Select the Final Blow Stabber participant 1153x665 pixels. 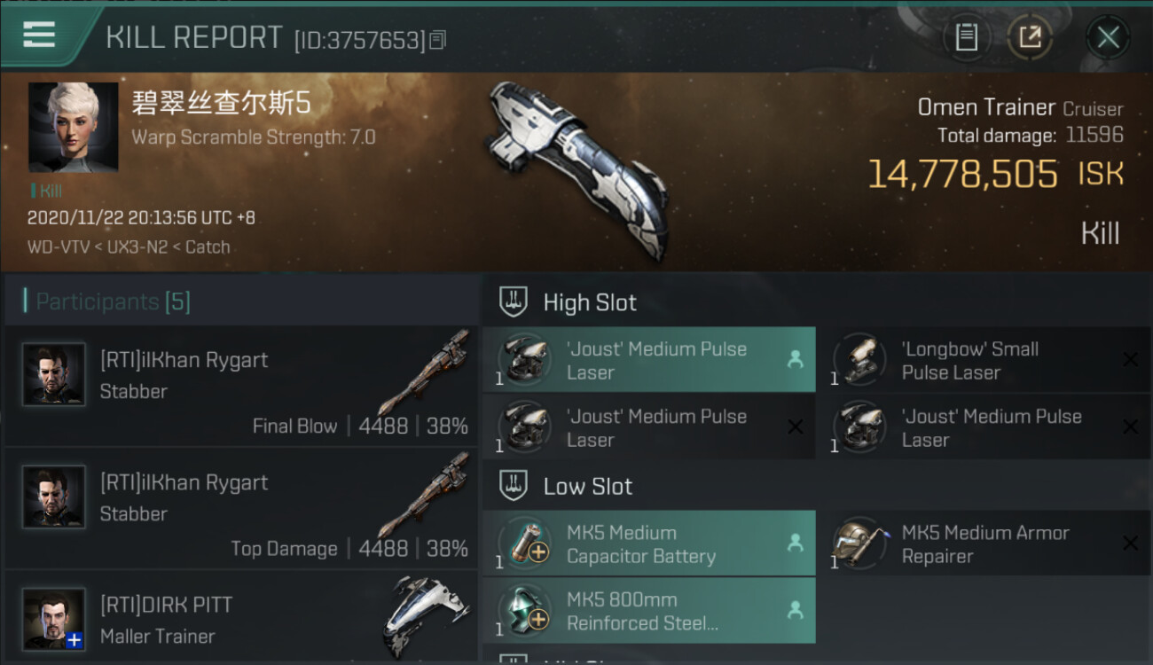pyautogui.click(x=241, y=386)
